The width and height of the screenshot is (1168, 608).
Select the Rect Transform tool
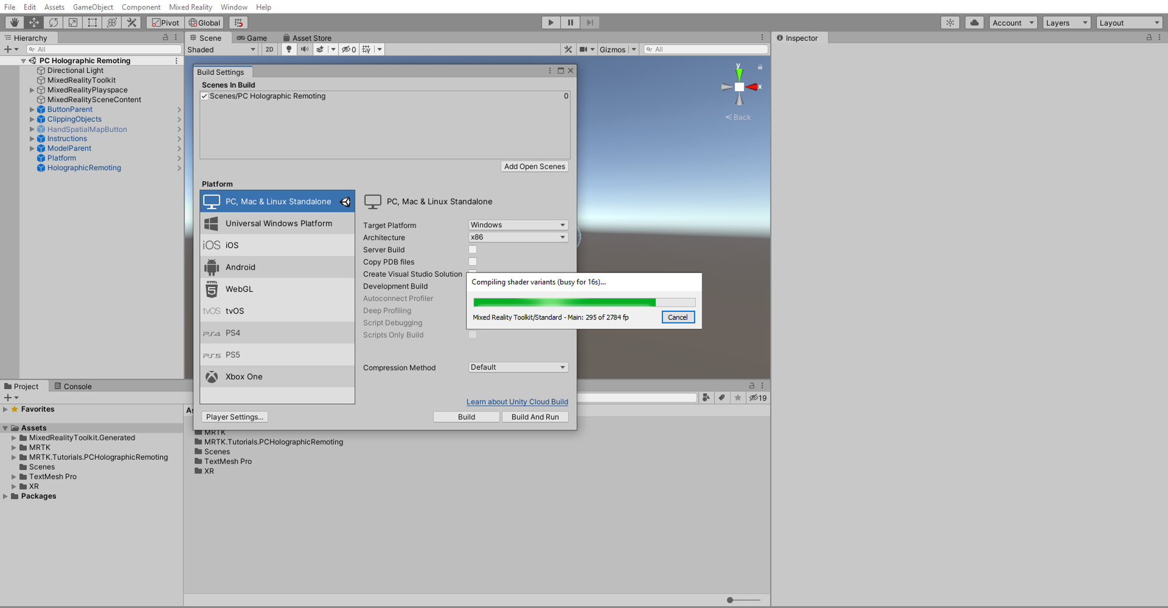tap(92, 22)
